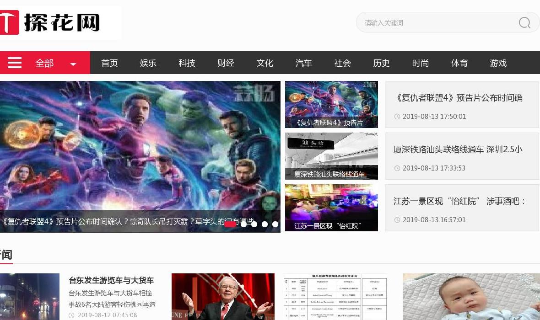Switch to the second carousel slide dot

click(x=243, y=224)
